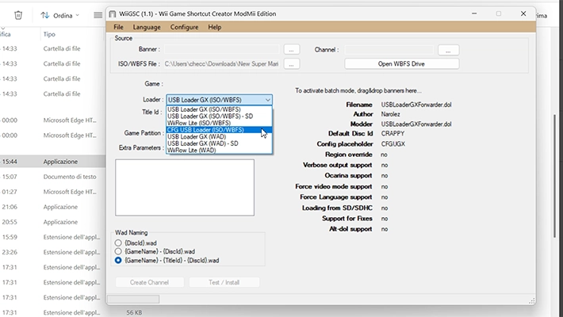Select the 01:27 Microsoft Edge HT... row
The height and width of the screenshot is (317, 563).
53,192
